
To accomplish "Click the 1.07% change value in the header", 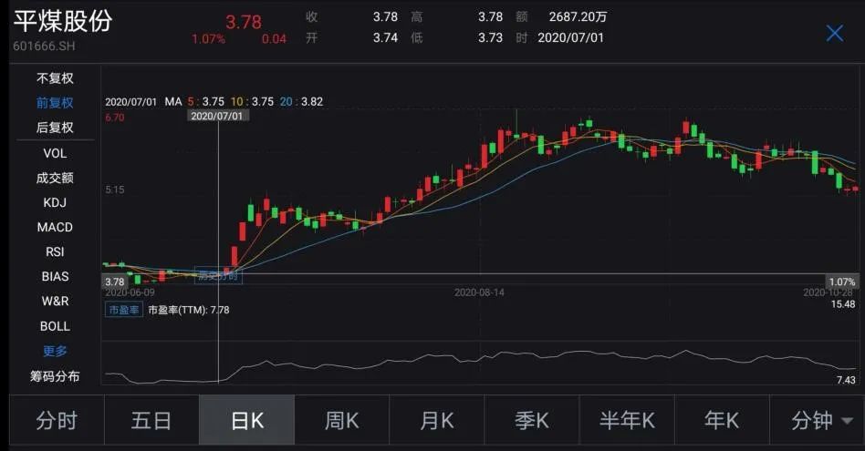I will point(208,39).
